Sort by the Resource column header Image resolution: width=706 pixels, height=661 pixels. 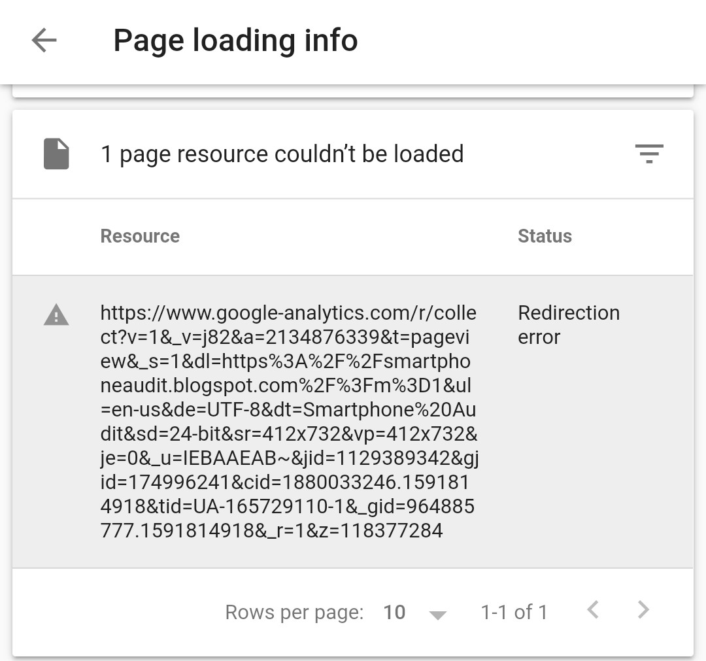(x=140, y=236)
